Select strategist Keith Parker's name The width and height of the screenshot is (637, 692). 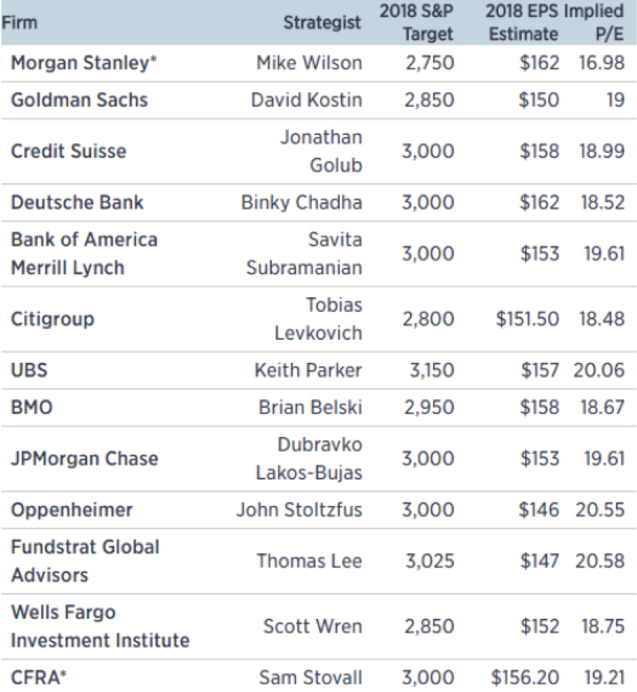(308, 370)
